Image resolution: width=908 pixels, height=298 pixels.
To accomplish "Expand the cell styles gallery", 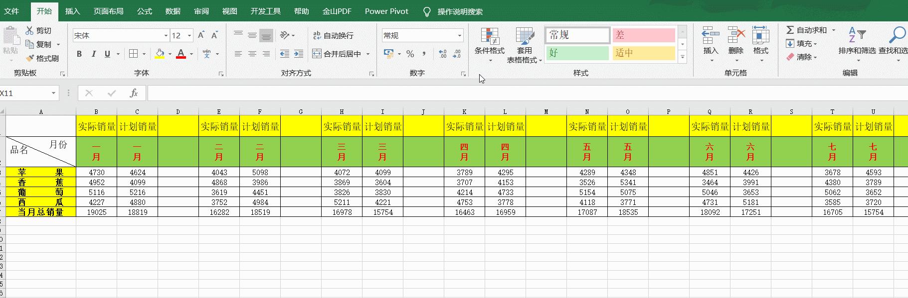I will (x=683, y=58).
